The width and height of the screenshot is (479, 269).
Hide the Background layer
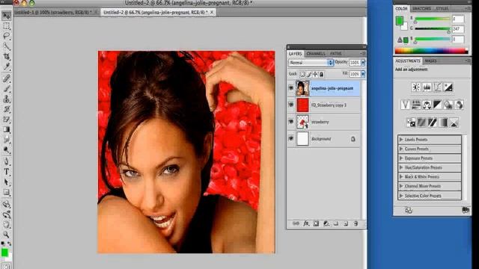click(291, 138)
